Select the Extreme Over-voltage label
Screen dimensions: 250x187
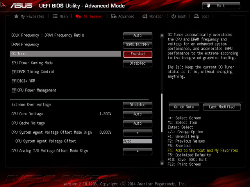(31, 105)
